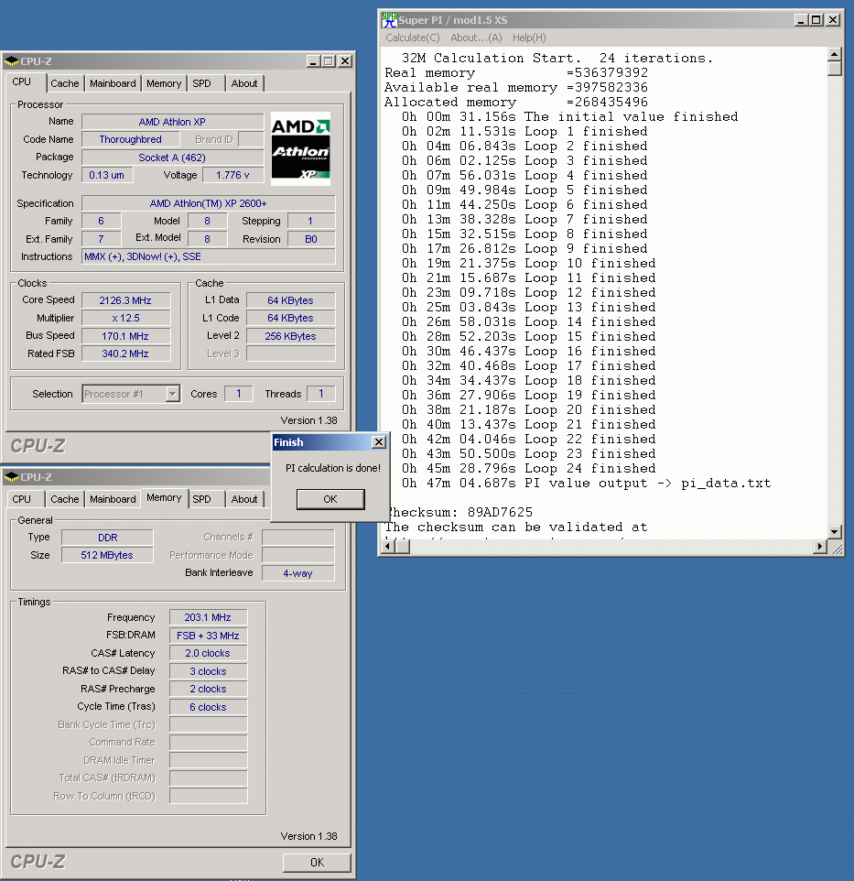Image resolution: width=854 pixels, height=881 pixels.
Task: Click the lower CPU-Z title bar chip icon
Action: click(11, 476)
